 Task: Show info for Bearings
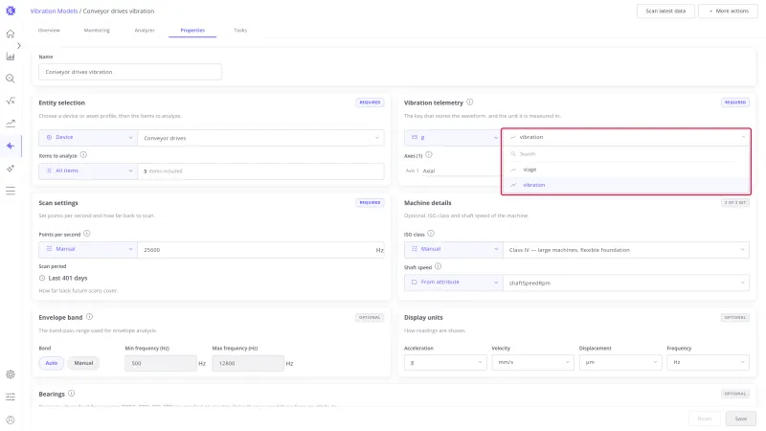(x=71, y=394)
